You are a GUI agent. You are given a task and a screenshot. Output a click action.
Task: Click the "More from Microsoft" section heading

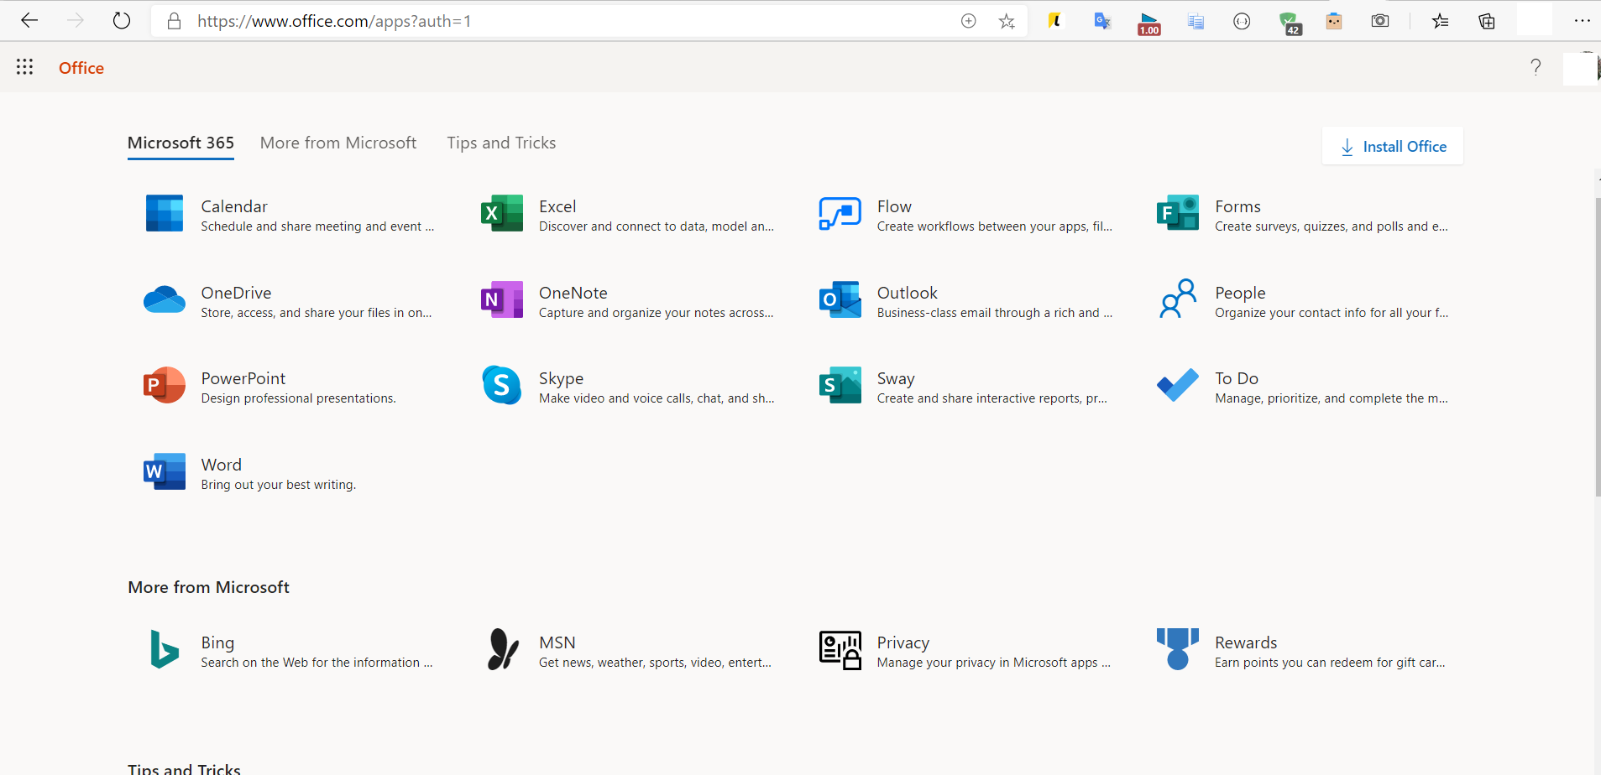(x=208, y=587)
